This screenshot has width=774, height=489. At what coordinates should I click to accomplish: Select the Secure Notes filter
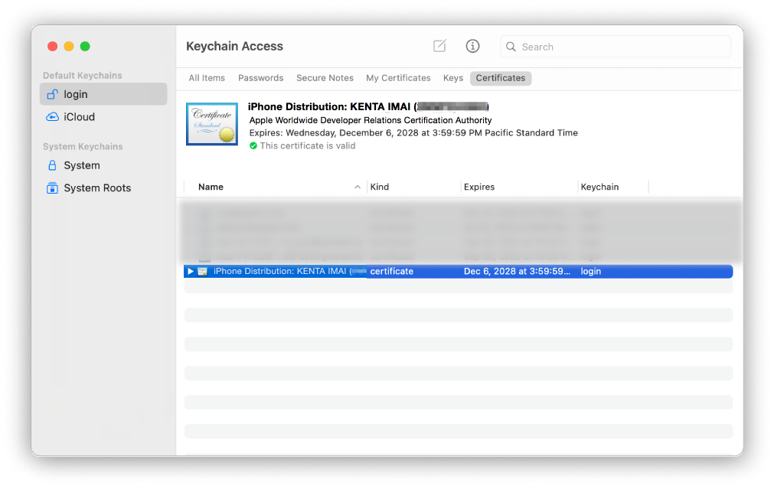tap(325, 77)
